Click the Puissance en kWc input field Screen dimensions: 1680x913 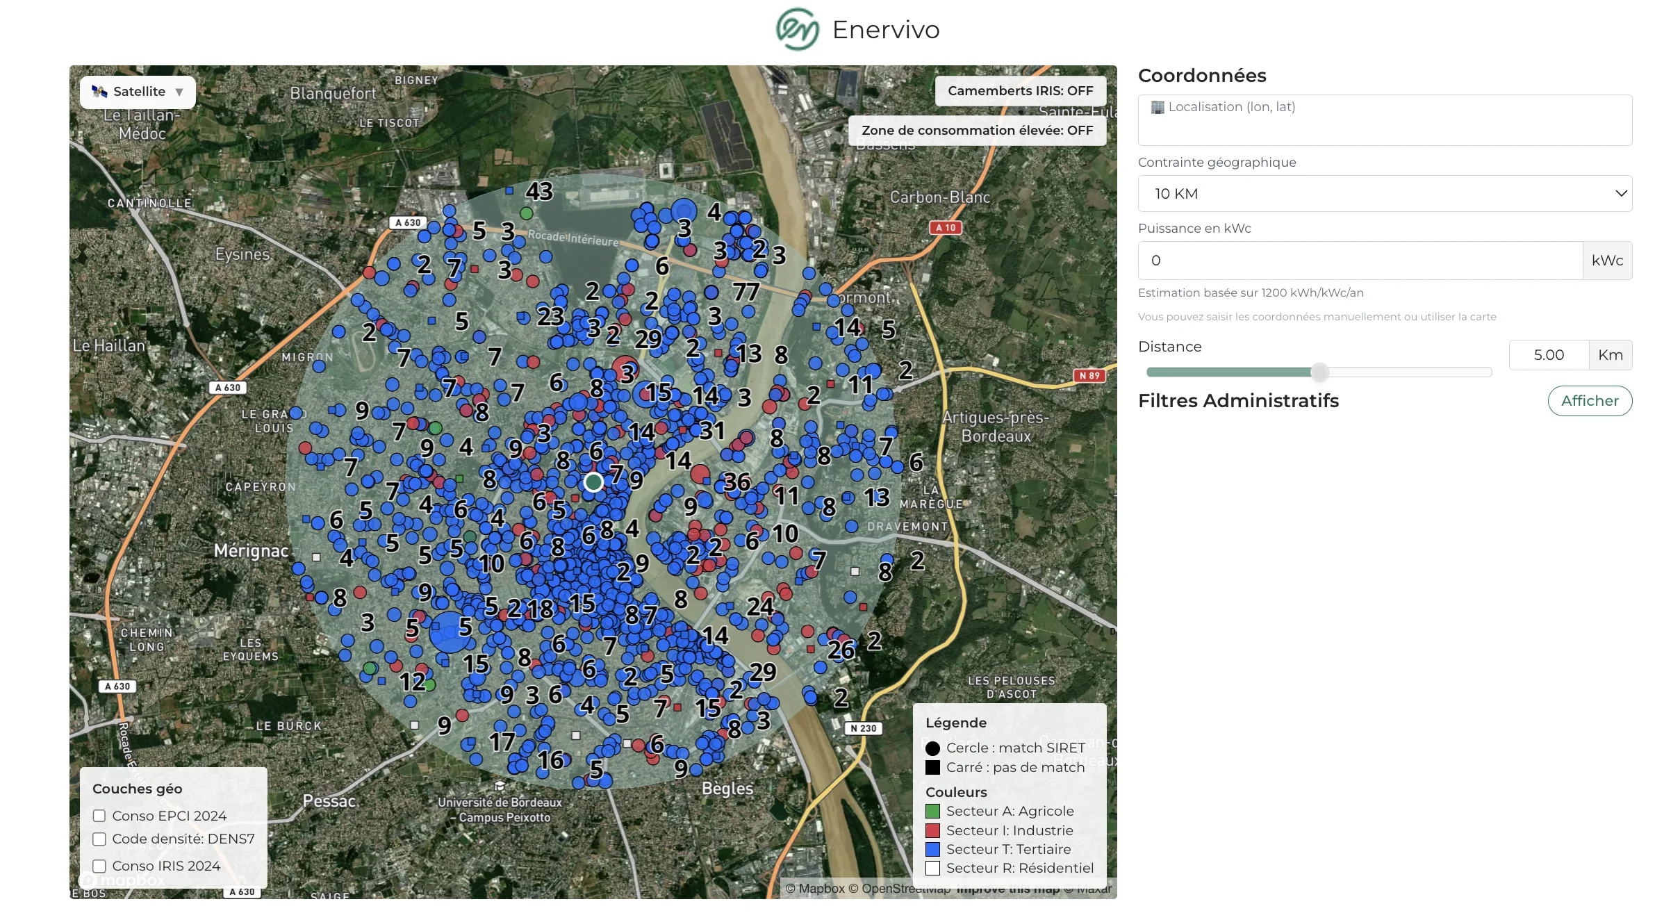[x=1360, y=261]
